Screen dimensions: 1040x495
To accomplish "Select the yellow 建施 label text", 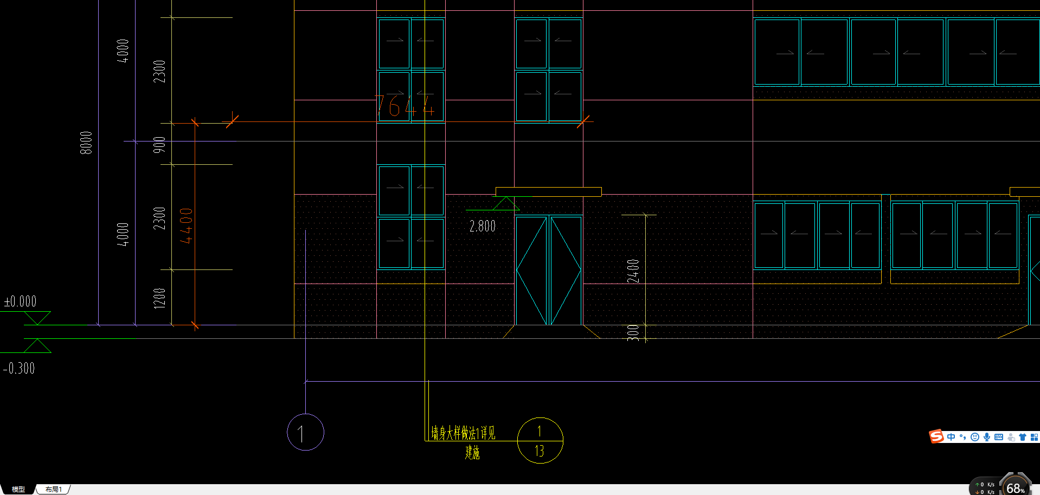I will tap(472, 452).
